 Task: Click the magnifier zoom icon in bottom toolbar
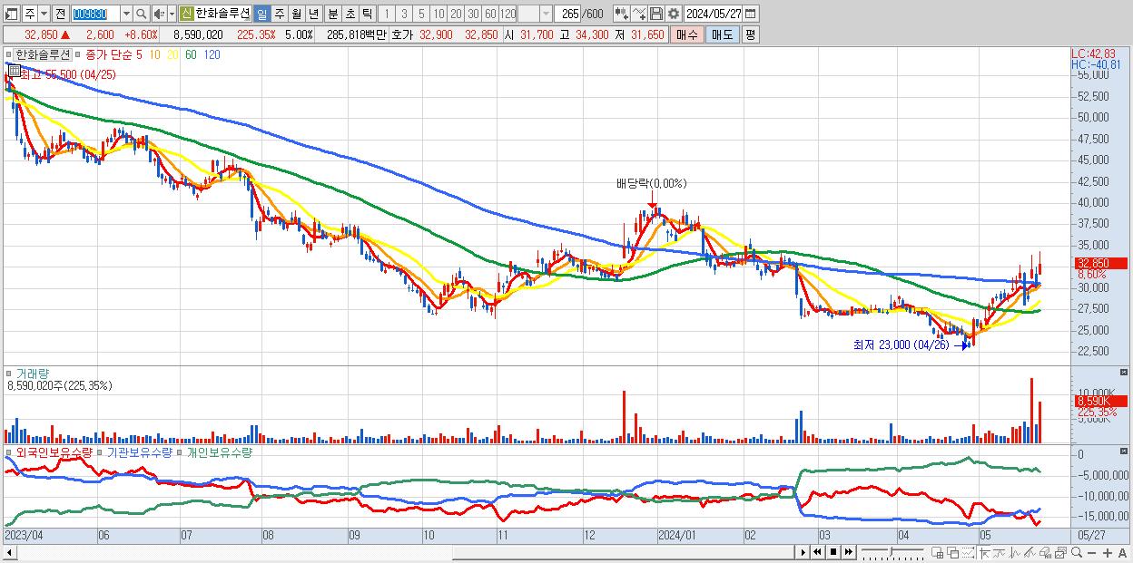[1077, 552]
